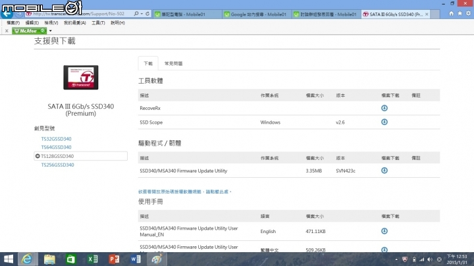Open File Explorer from the taskbar
This screenshot has width=474, height=266.
[x=49, y=259]
